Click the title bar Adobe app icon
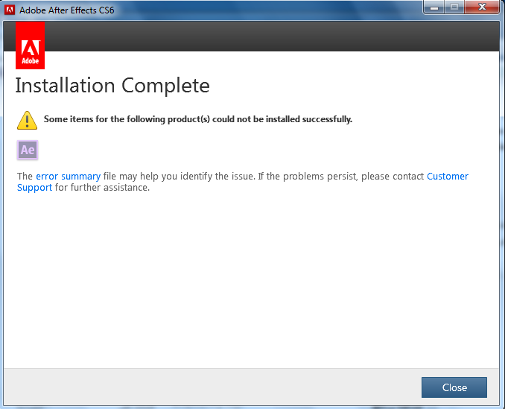 click(10, 10)
